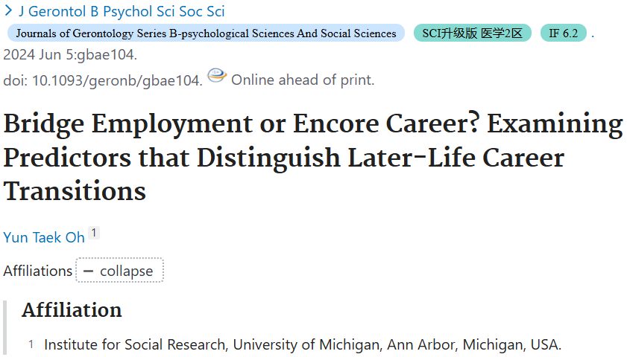The image size is (627, 357).
Task: Click the 2024 Jun 5:gbae104 citation text
Action: pyautogui.click(x=70, y=54)
